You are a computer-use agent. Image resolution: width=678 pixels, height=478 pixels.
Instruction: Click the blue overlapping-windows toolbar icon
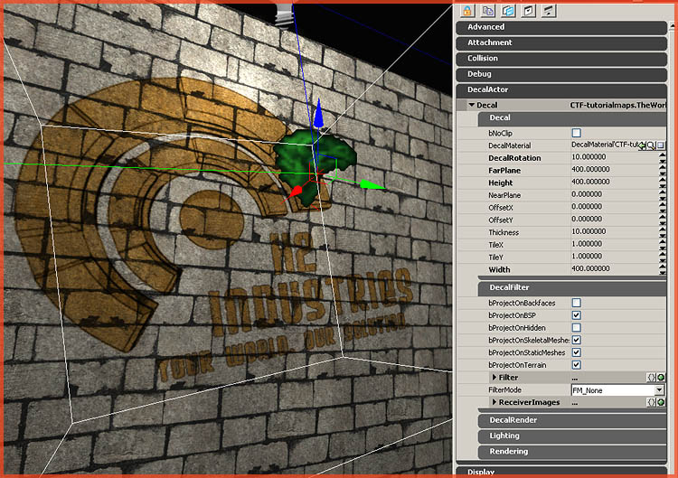point(508,11)
